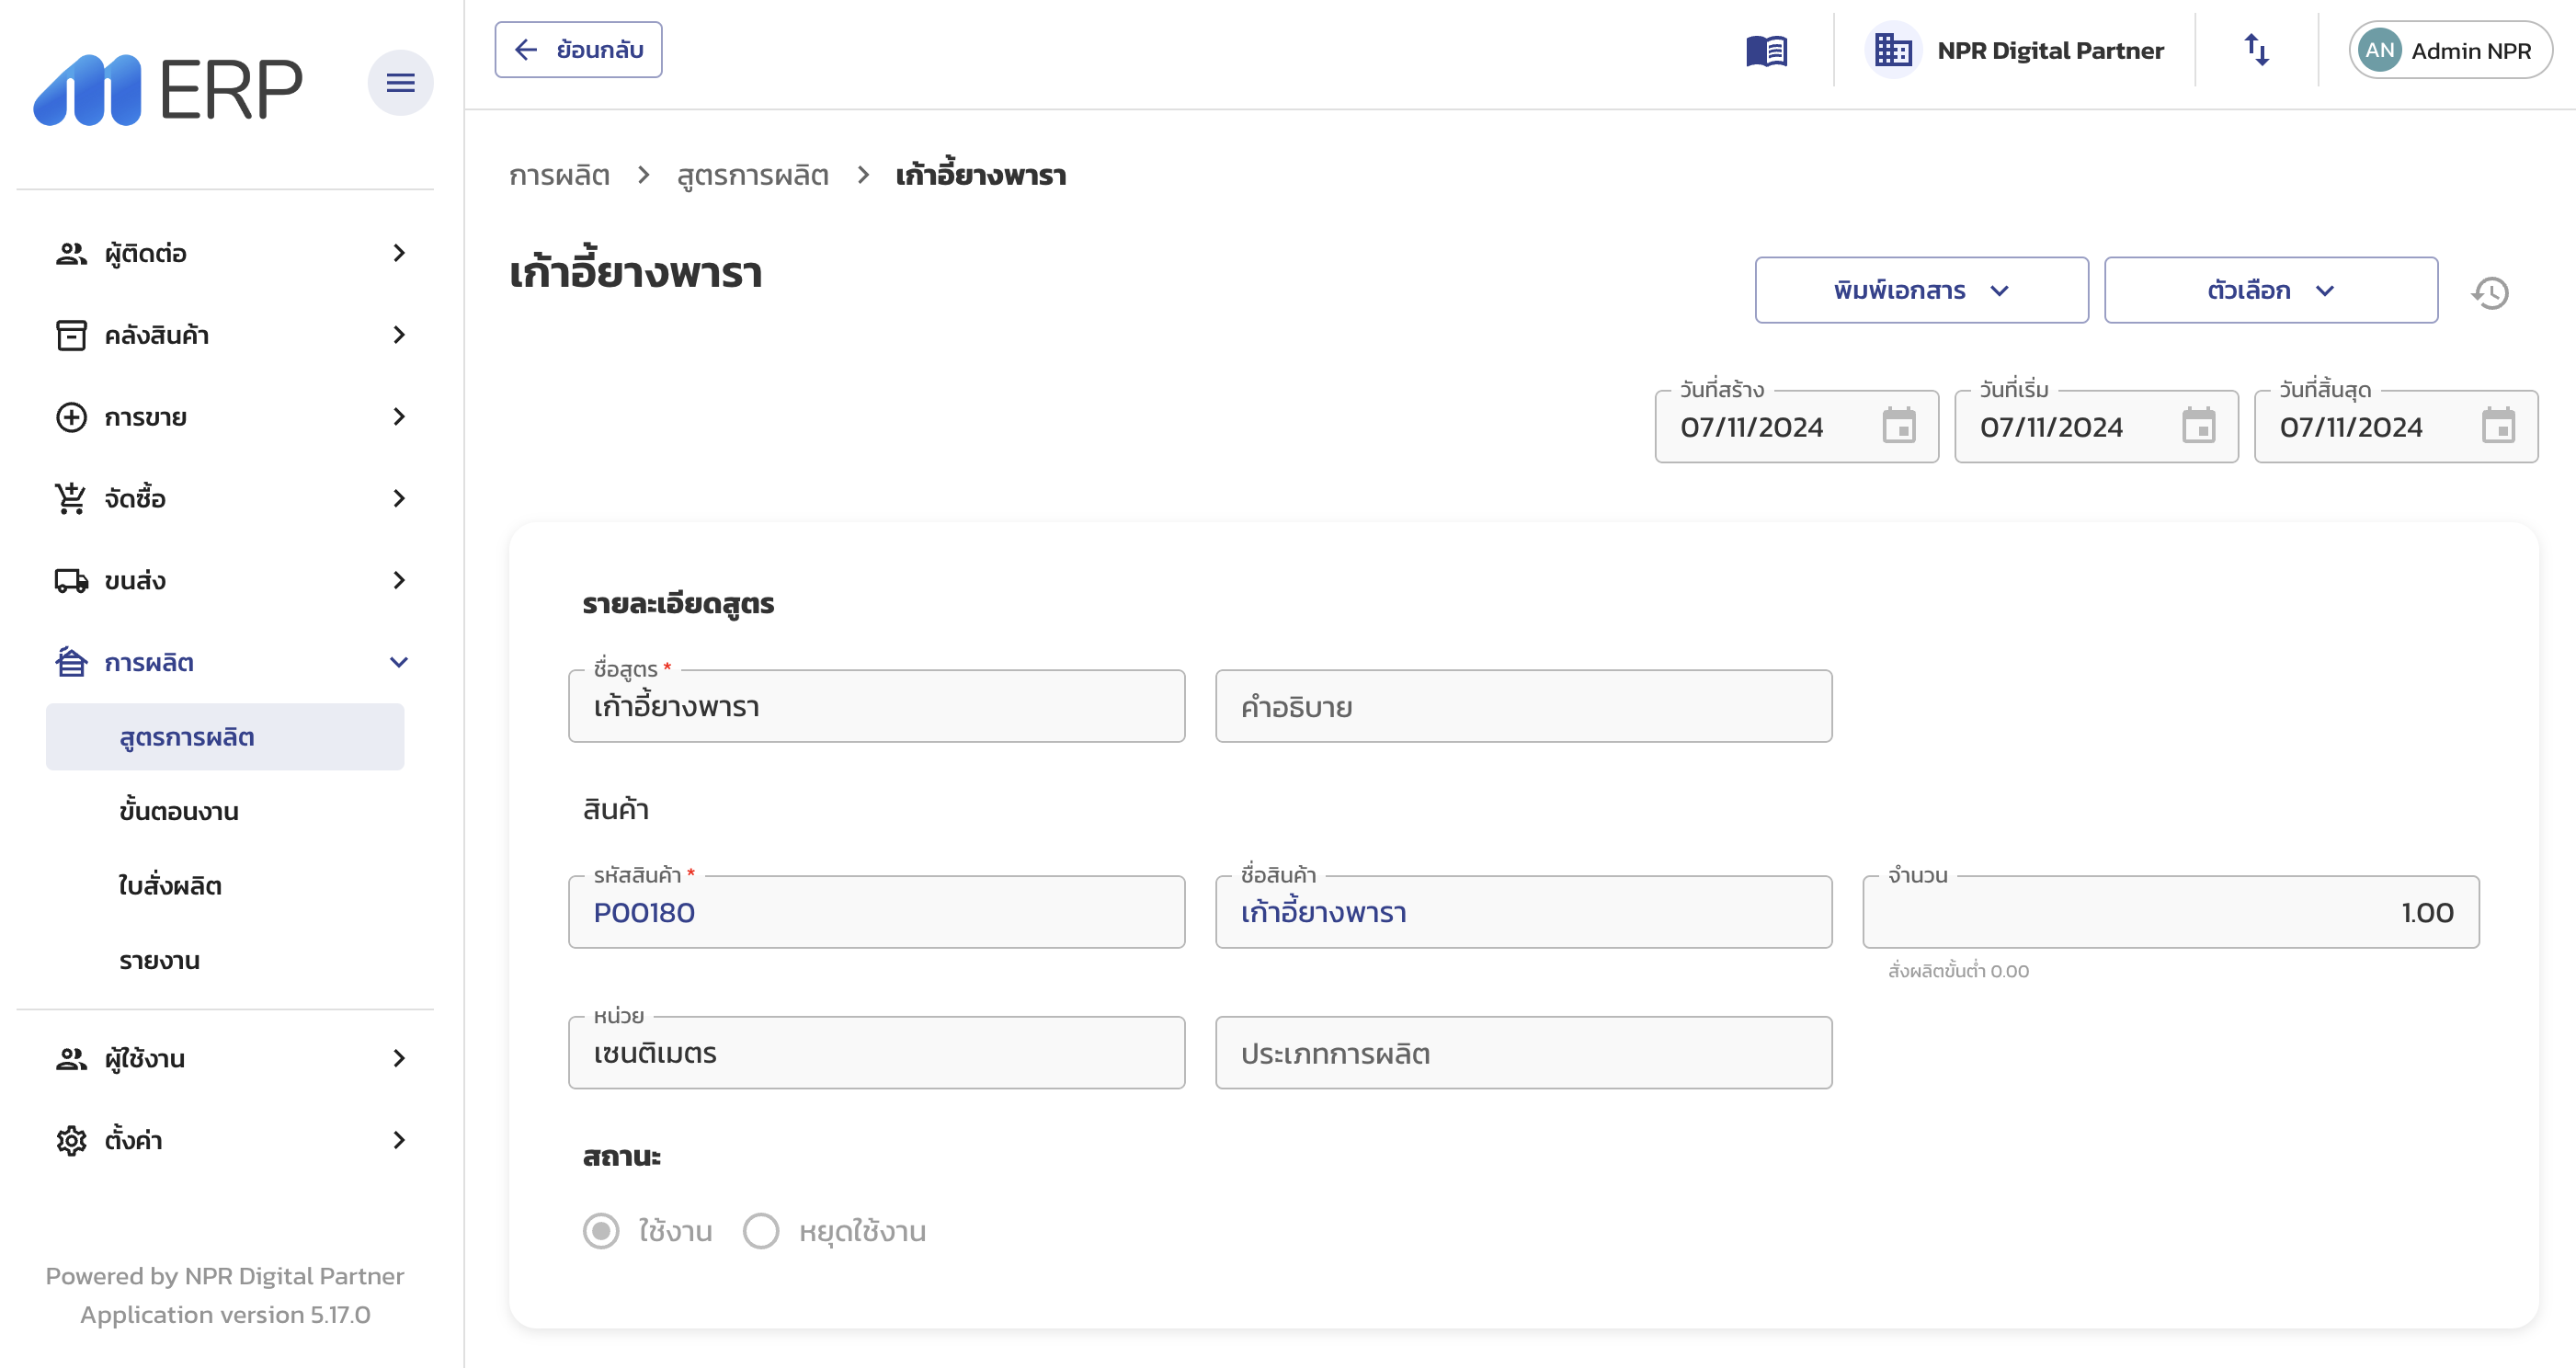Open the ใบสั่งผลิต submenu item
This screenshot has height=1368, width=2576.
coord(170,886)
